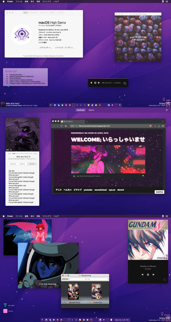Open Opera's Speed Dial grid icon

66,126
